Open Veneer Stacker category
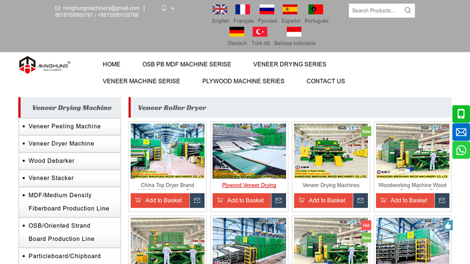 tap(51, 178)
